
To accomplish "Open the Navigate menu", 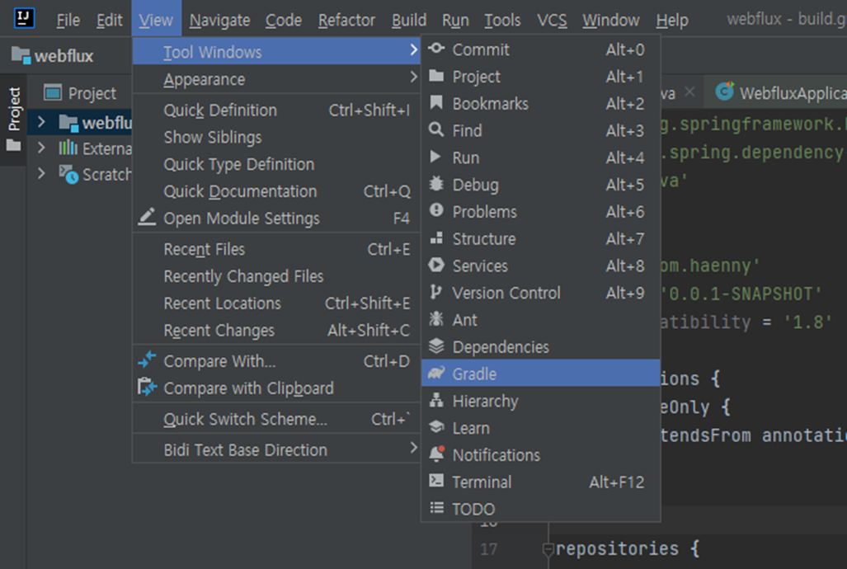I will 220,21.
